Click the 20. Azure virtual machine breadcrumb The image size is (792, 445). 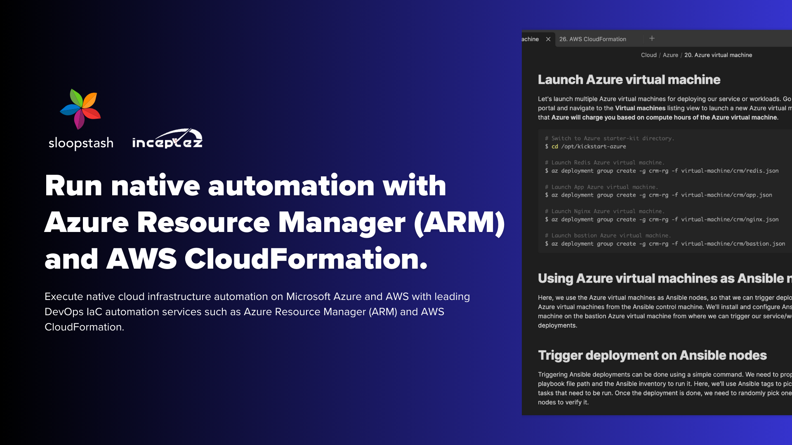[718, 55]
